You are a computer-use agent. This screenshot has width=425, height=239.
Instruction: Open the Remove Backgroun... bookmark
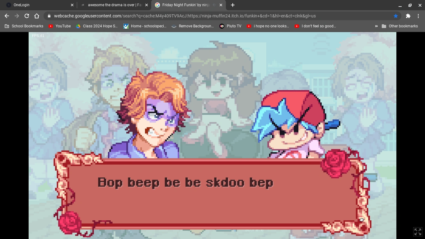[x=193, y=26]
